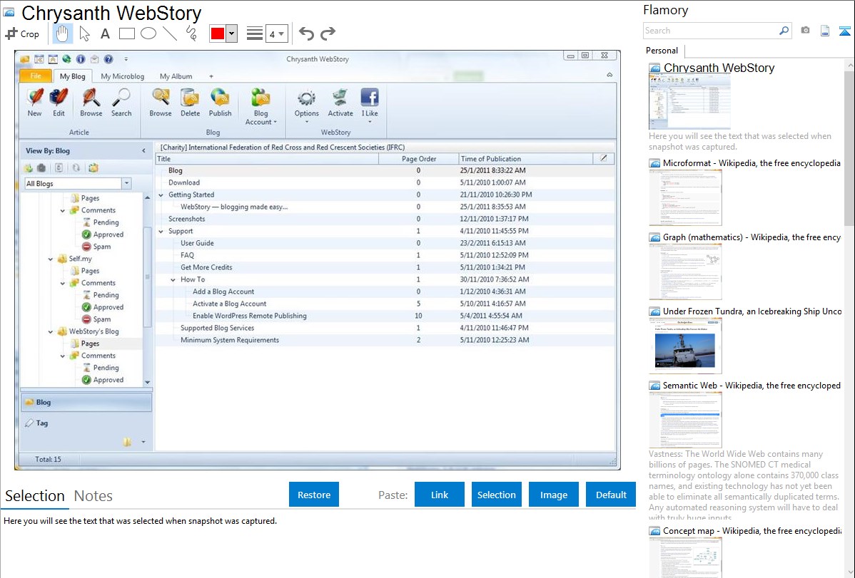The image size is (855, 578).
Task: Select the Minimum System Requirements row
Action: 385,340
